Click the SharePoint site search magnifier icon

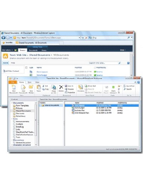(119, 63)
